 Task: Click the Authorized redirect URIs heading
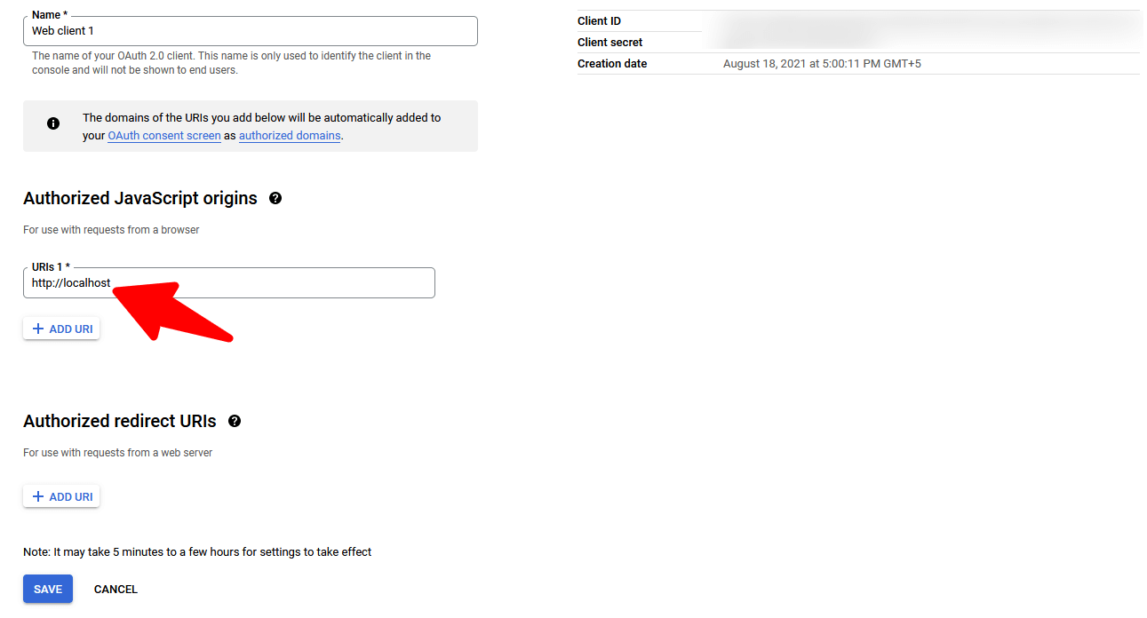coord(120,421)
